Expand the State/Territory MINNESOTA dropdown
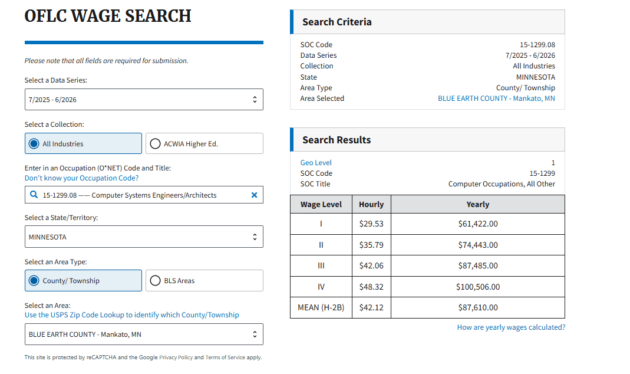This screenshot has width=630, height=374. pos(144,237)
